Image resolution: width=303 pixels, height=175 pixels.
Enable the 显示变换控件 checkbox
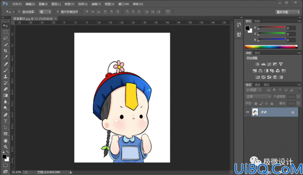coord(58,12)
